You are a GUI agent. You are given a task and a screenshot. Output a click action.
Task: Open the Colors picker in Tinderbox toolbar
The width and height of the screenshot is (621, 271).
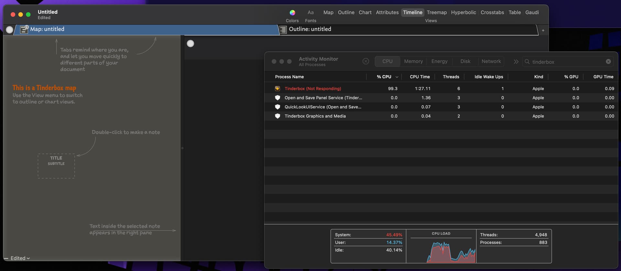coord(292,13)
